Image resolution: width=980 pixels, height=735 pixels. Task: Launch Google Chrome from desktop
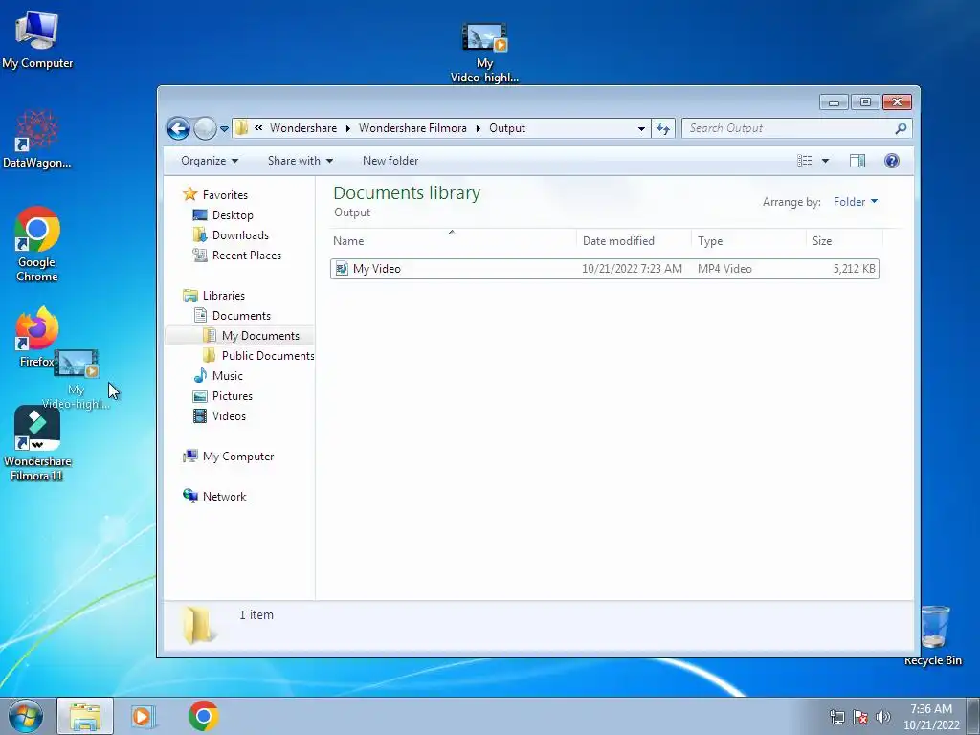[x=37, y=244]
